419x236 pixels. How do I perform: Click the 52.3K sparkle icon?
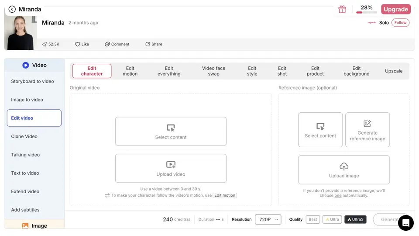point(45,44)
